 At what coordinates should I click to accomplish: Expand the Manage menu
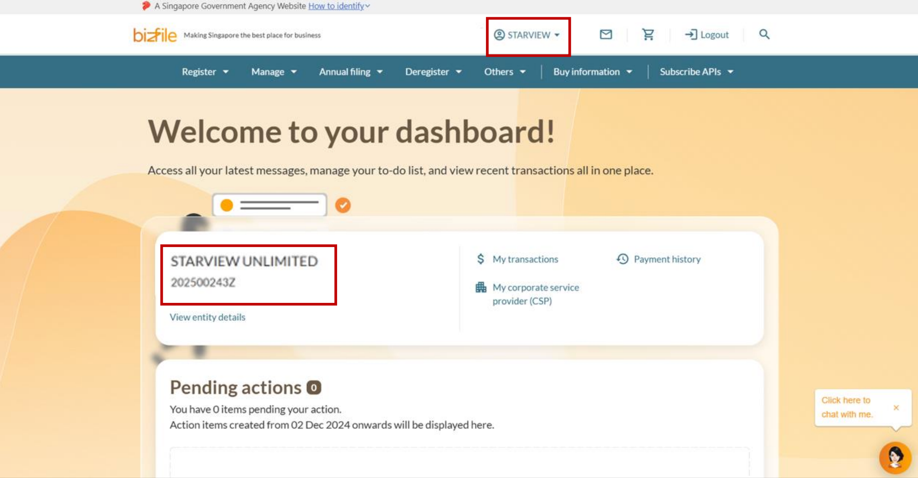[x=274, y=72]
